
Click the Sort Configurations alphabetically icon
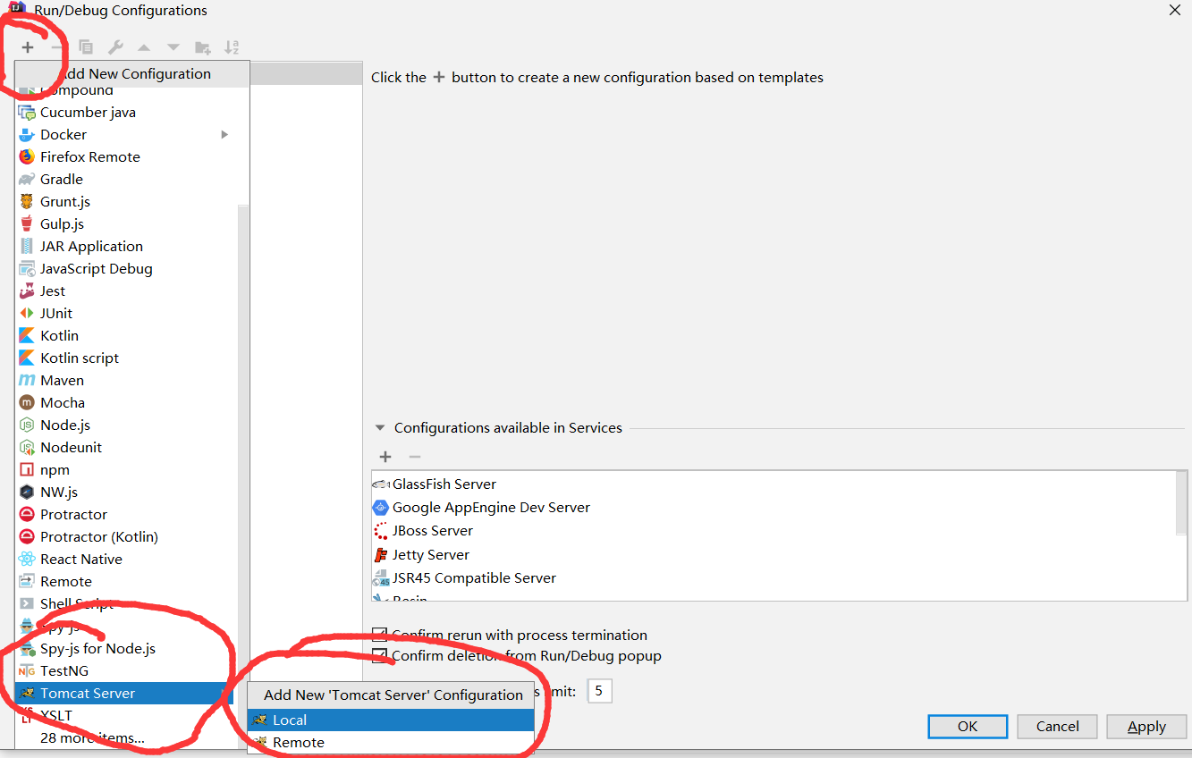(231, 46)
